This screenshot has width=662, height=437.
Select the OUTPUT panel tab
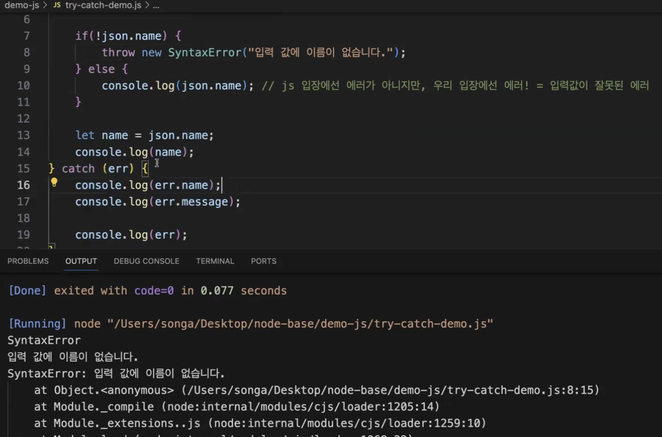[81, 261]
